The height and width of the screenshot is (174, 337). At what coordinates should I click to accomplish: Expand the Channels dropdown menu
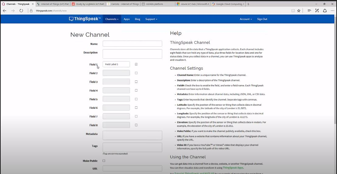point(112,19)
